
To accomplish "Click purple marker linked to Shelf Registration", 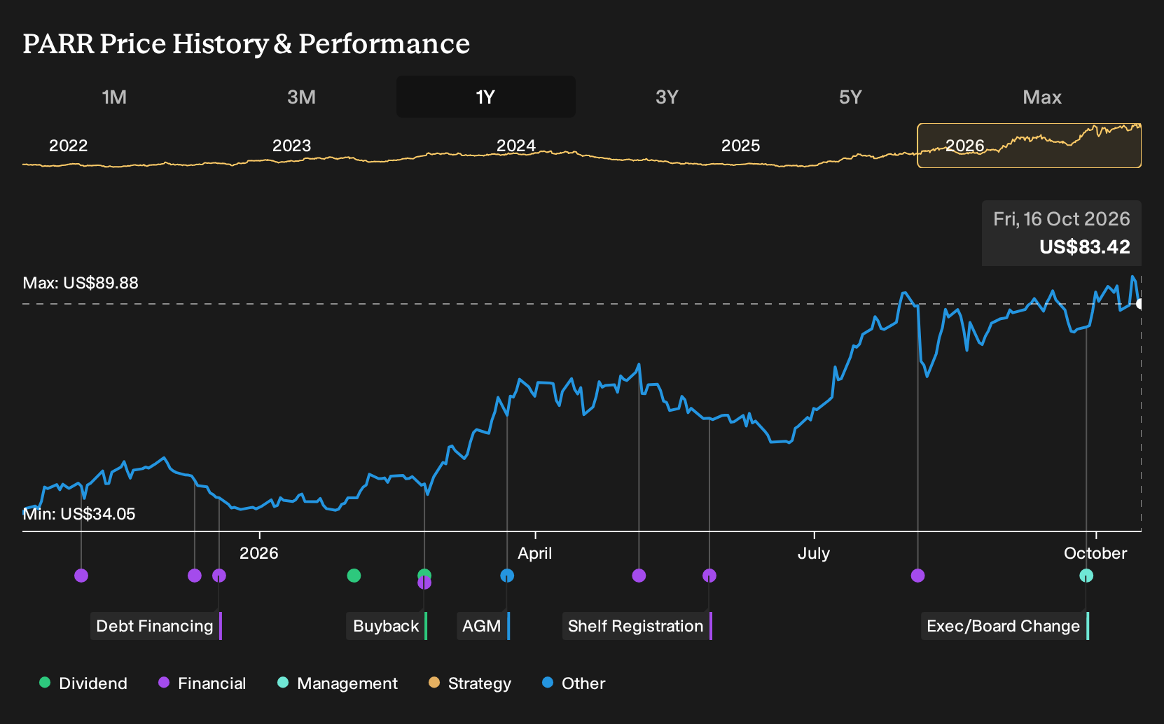I will [x=709, y=576].
